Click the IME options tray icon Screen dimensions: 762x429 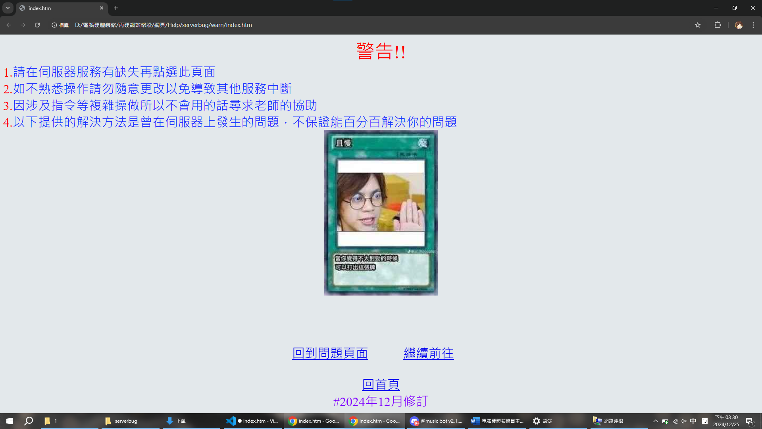click(x=705, y=421)
